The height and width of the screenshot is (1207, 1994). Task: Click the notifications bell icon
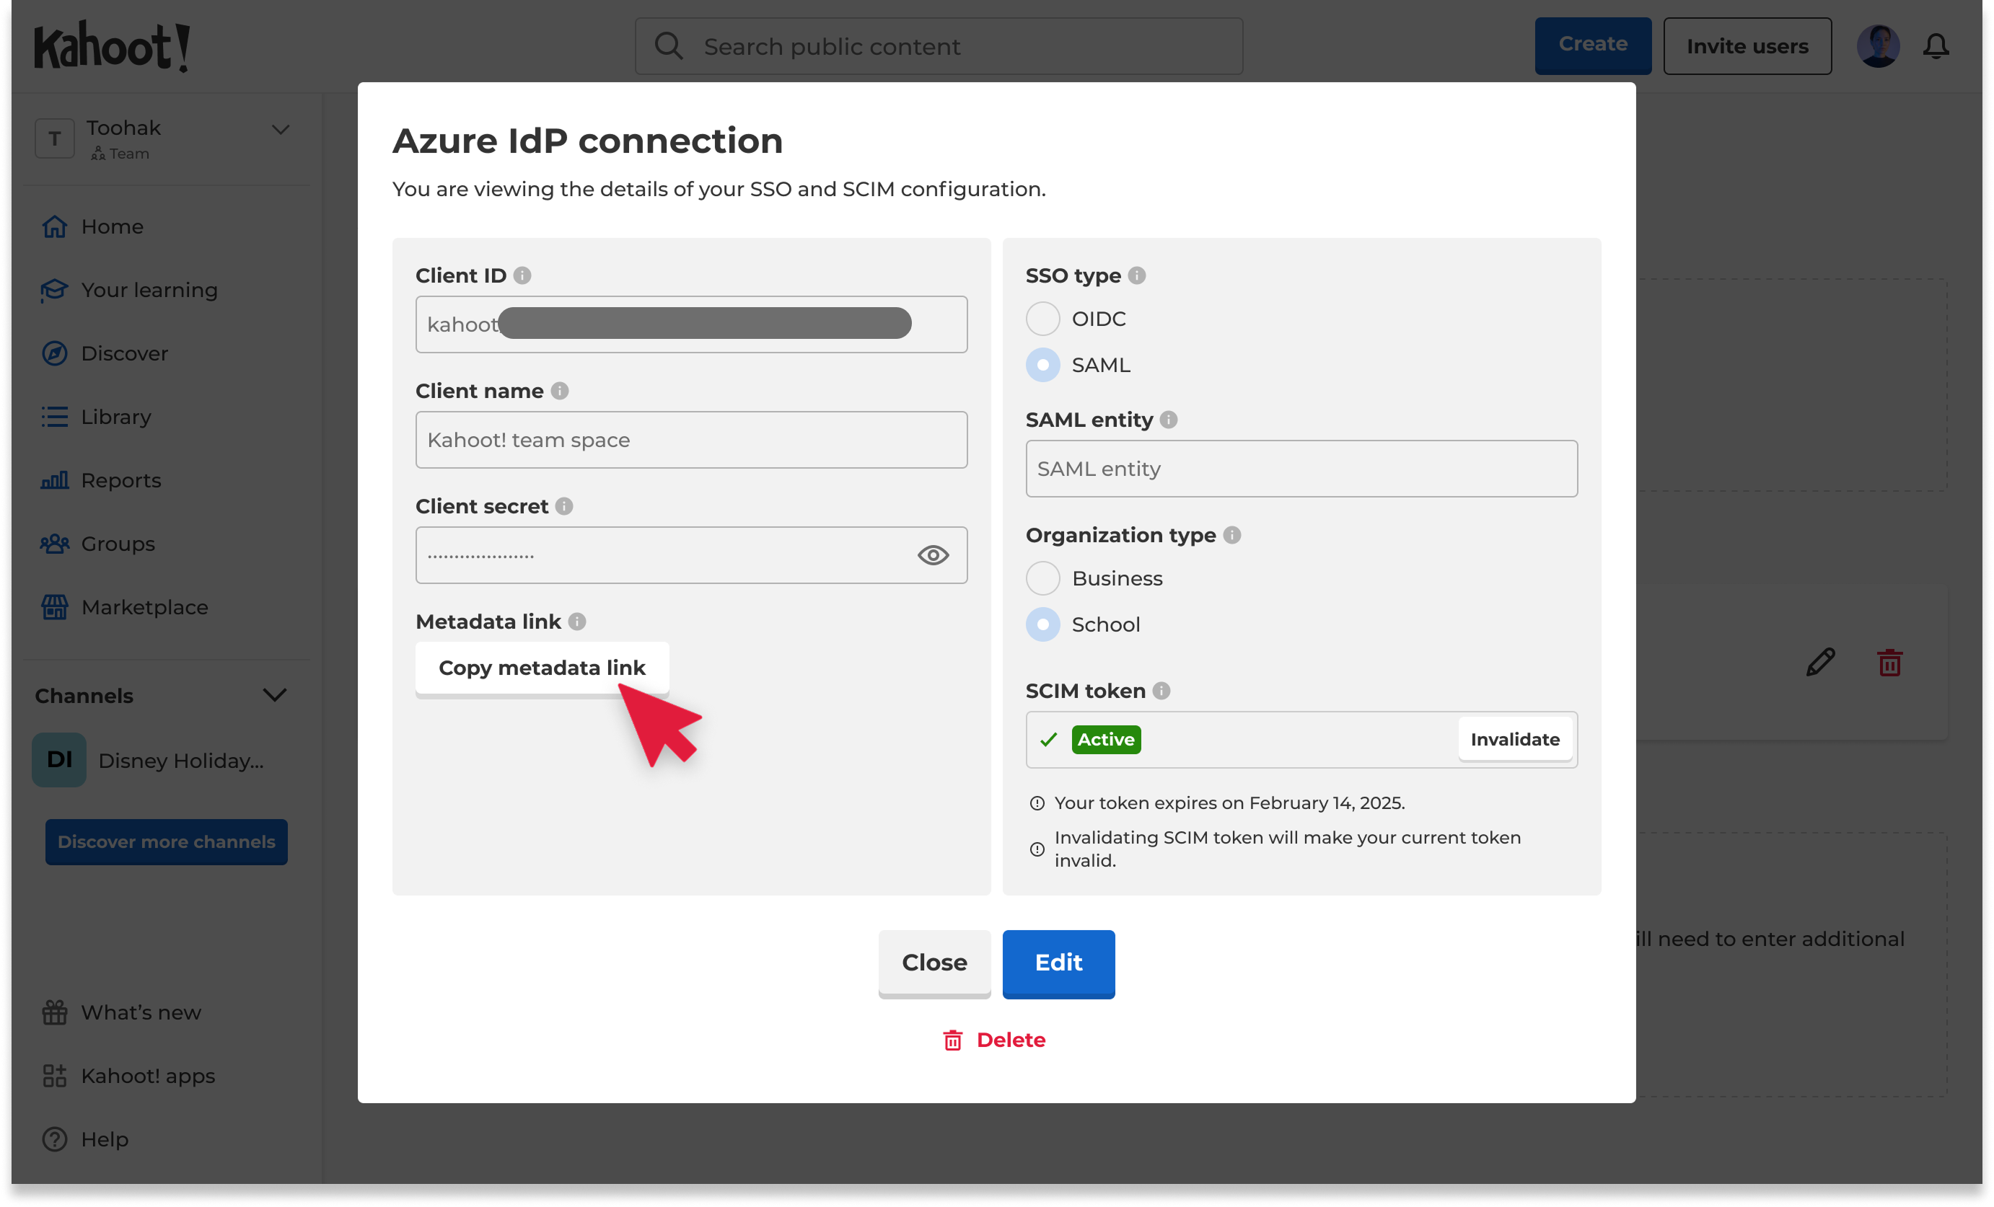[1936, 46]
